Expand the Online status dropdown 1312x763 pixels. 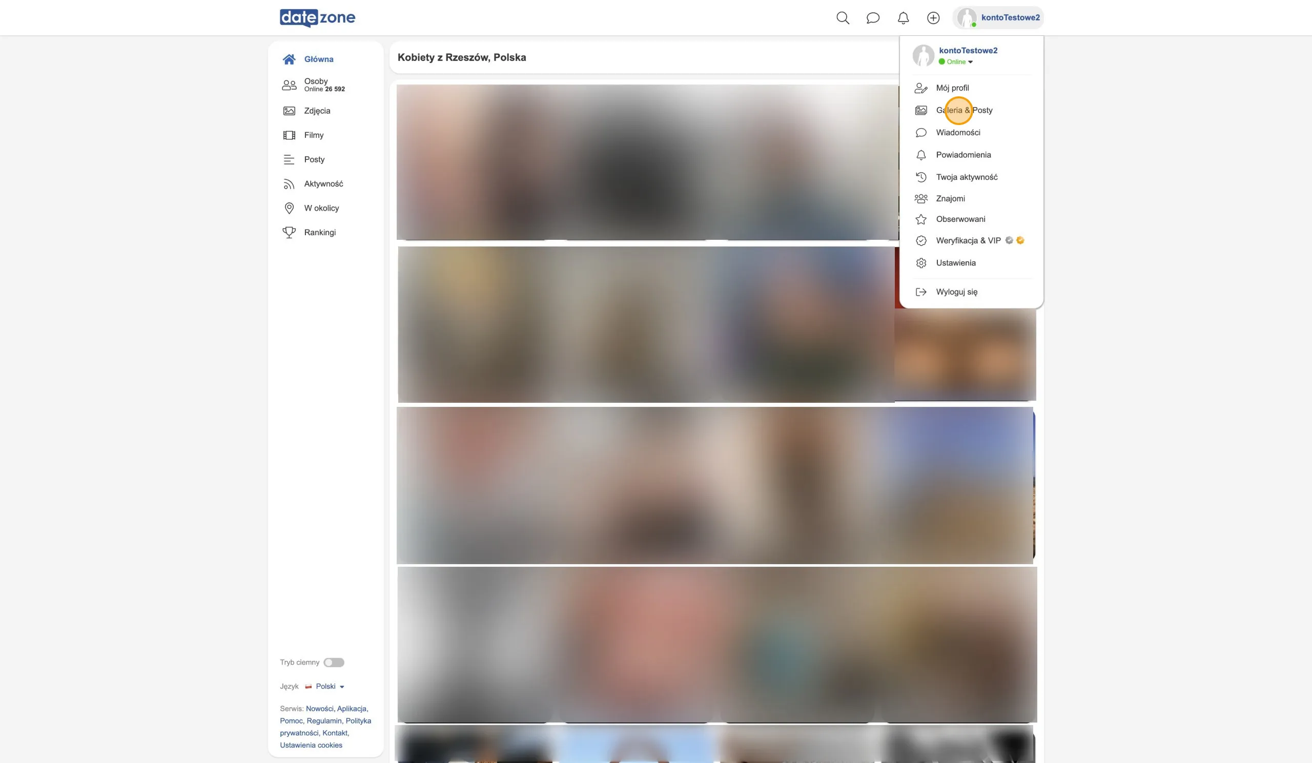pyautogui.click(x=956, y=61)
